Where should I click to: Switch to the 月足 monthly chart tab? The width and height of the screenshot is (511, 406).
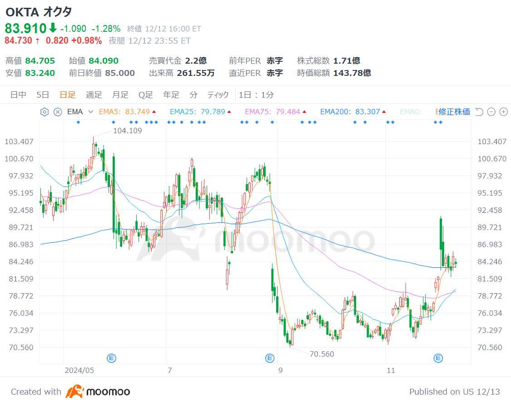[120, 95]
